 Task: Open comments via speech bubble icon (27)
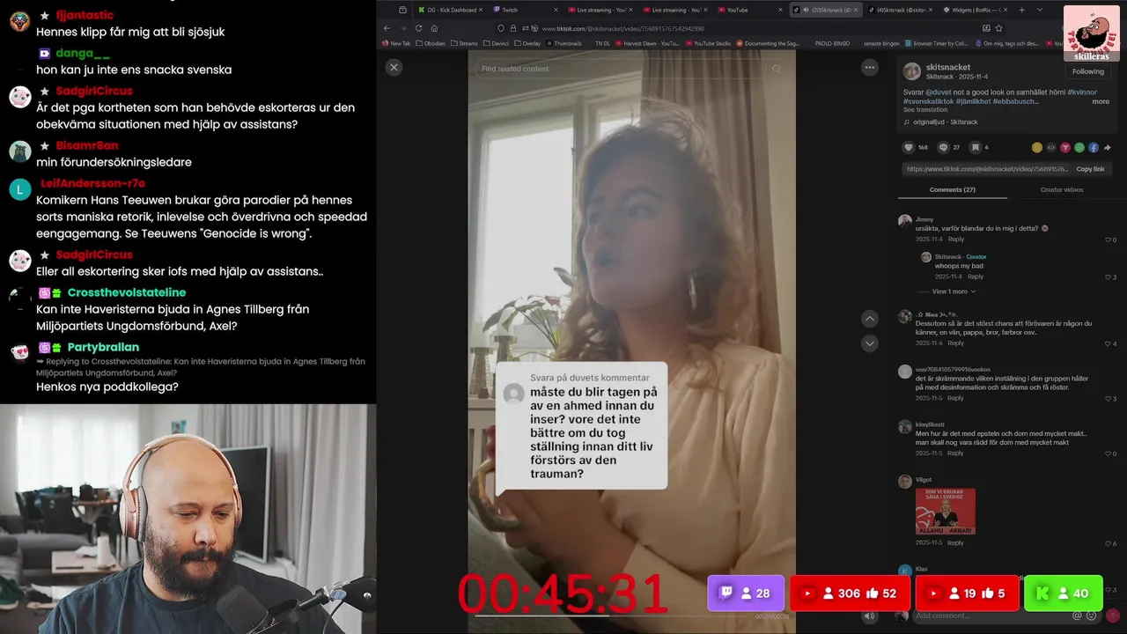(x=943, y=147)
